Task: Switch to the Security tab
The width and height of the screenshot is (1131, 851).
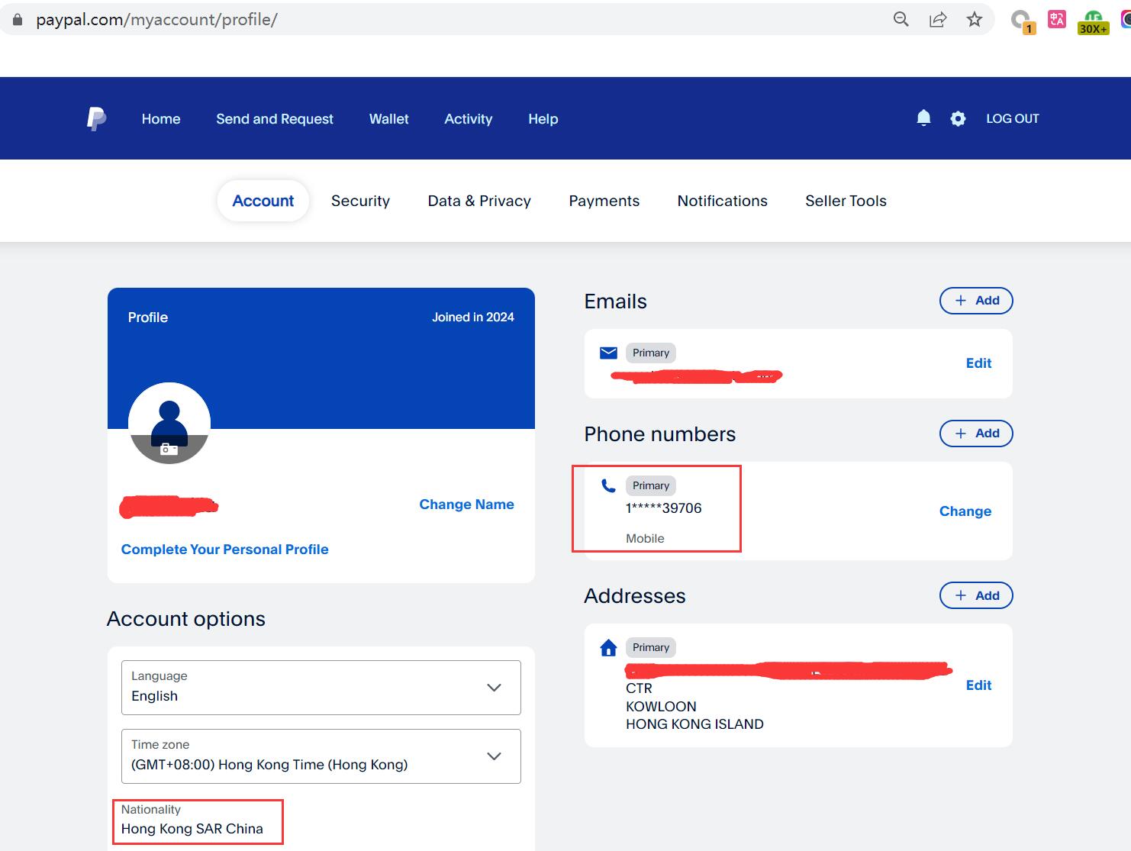Action: pyautogui.click(x=360, y=201)
